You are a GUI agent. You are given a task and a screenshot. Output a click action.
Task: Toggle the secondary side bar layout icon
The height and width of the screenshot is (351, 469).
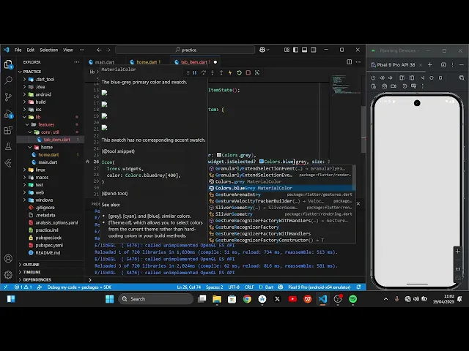coord(314,50)
